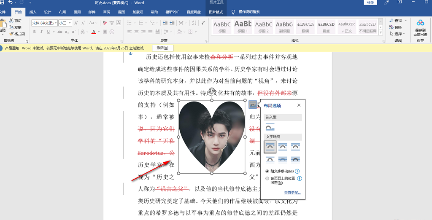
Task: Click the Copy (复制) icon
Action: pyautogui.click(x=11, y=27)
